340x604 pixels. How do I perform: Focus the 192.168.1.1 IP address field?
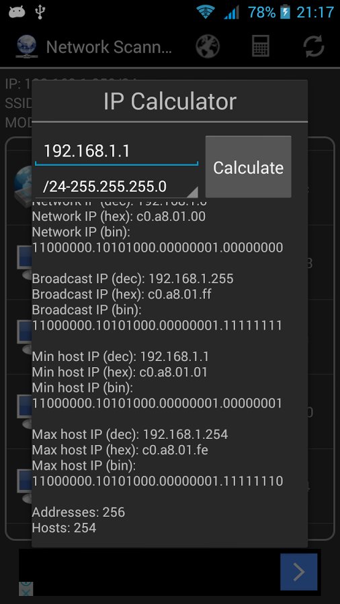(x=116, y=151)
